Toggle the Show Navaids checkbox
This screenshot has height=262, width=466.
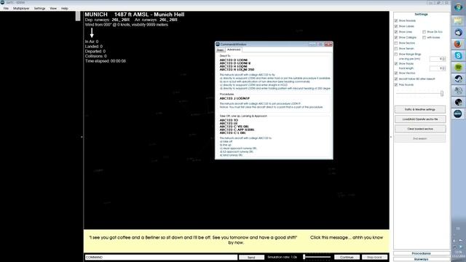coord(396,21)
